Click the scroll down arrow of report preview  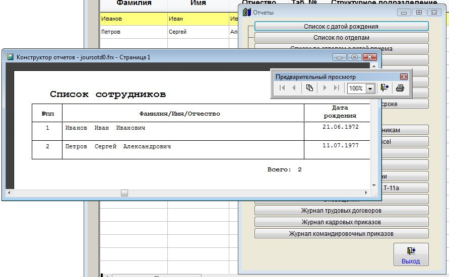click(x=374, y=186)
